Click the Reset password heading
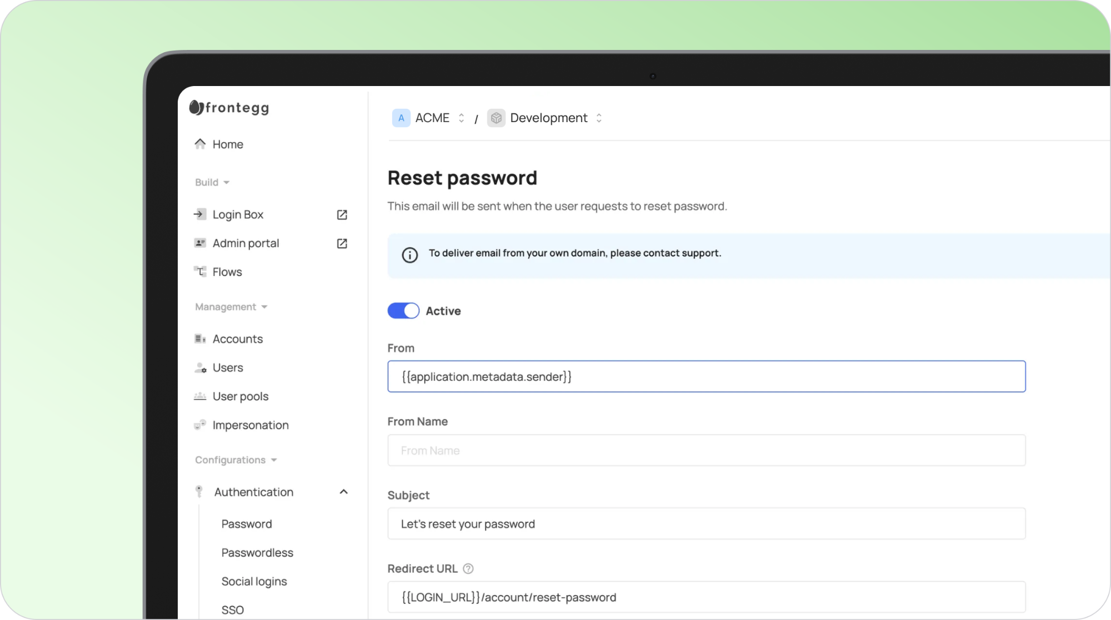Screen dimensions: 1111x620 pos(462,178)
